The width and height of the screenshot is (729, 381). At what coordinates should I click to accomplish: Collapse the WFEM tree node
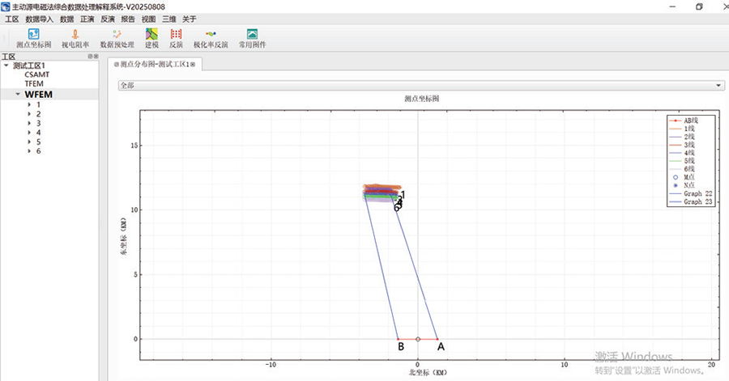point(17,95)
